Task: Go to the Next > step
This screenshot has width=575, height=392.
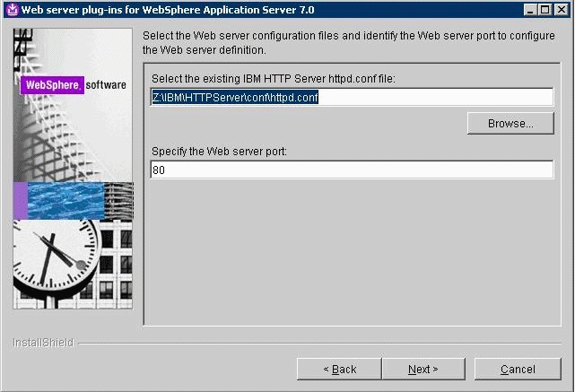Action: (x=423, y=369)
